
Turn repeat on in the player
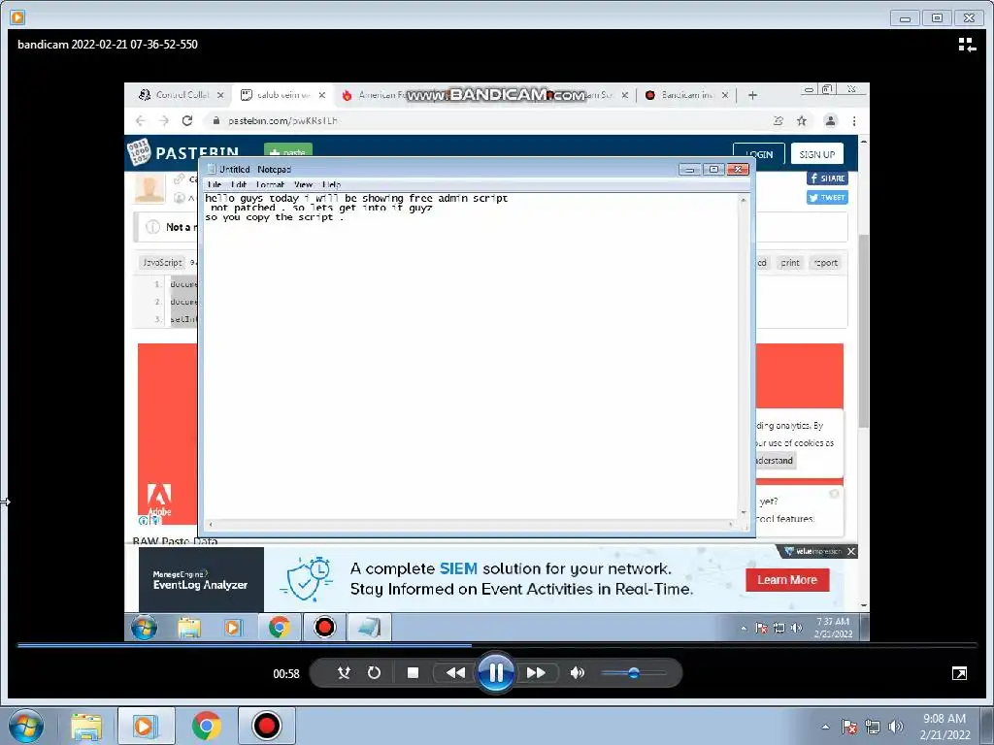[x=374, y=673]
